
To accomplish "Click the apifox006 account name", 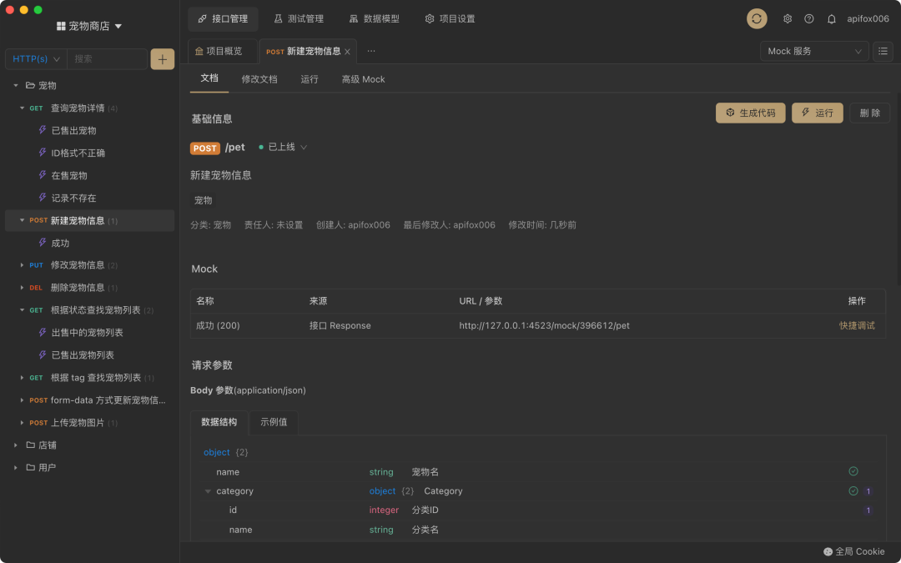I will (x=868, y=19).
